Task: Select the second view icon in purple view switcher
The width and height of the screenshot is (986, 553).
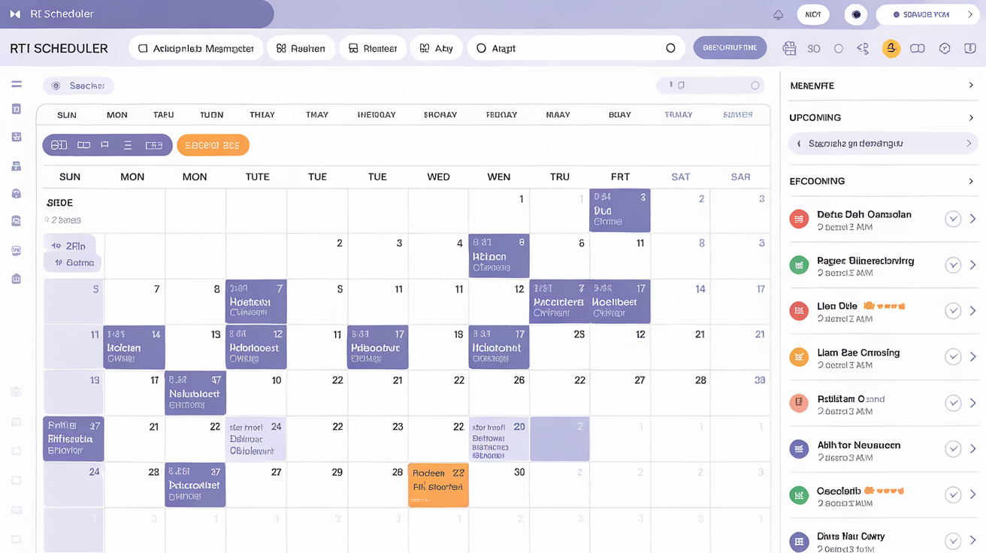Action: pyautogui.click(x=83, y=145)
